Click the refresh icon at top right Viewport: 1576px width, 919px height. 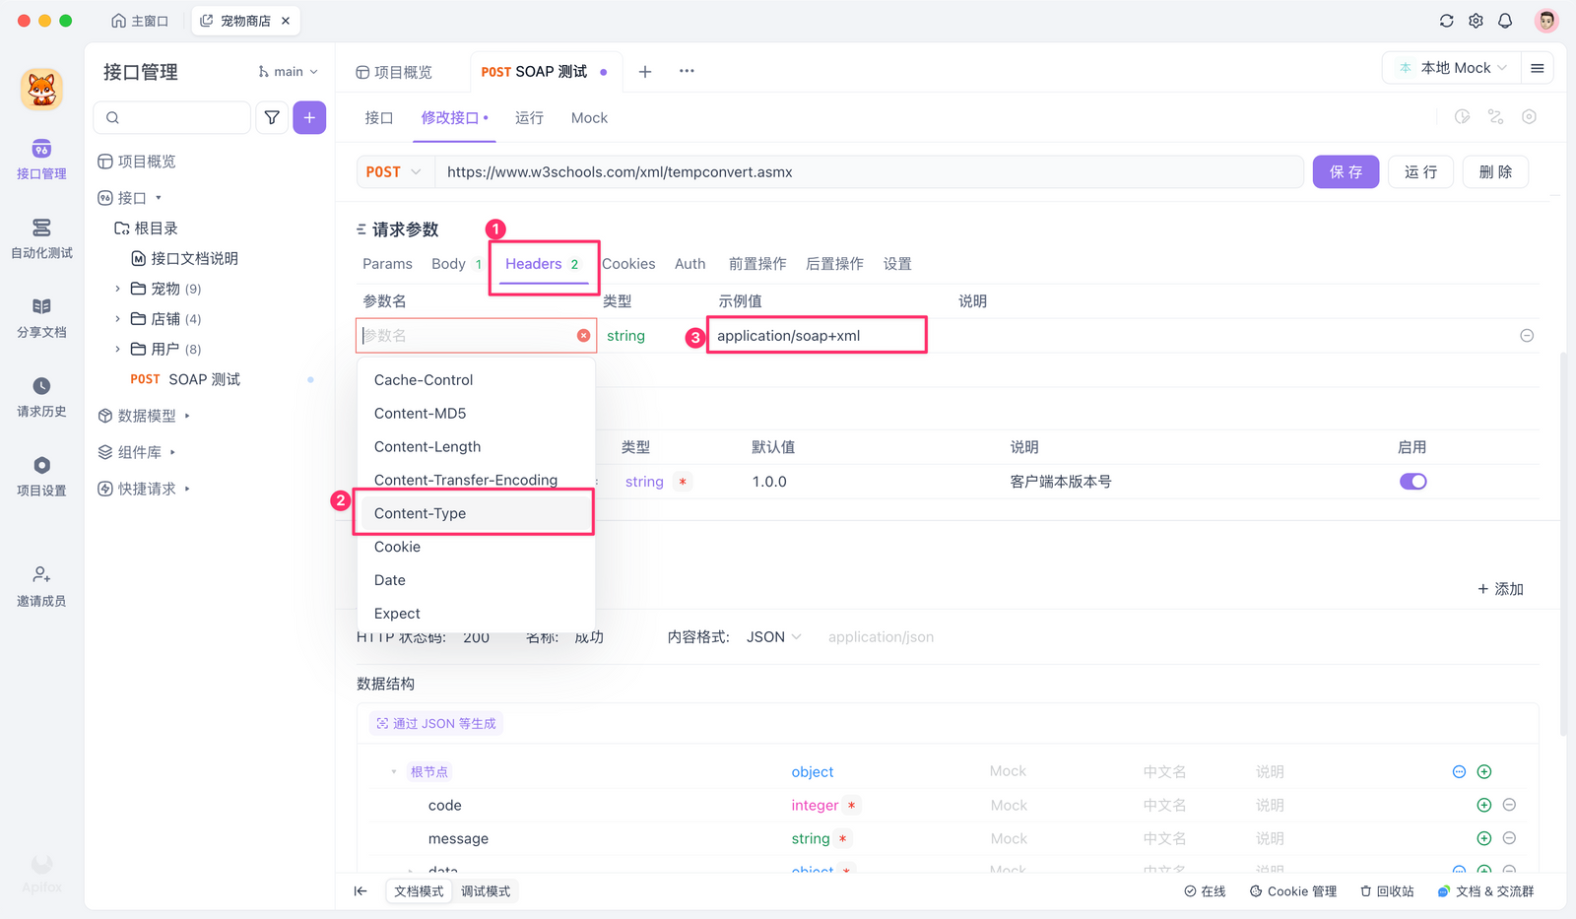coord(1446,21)
